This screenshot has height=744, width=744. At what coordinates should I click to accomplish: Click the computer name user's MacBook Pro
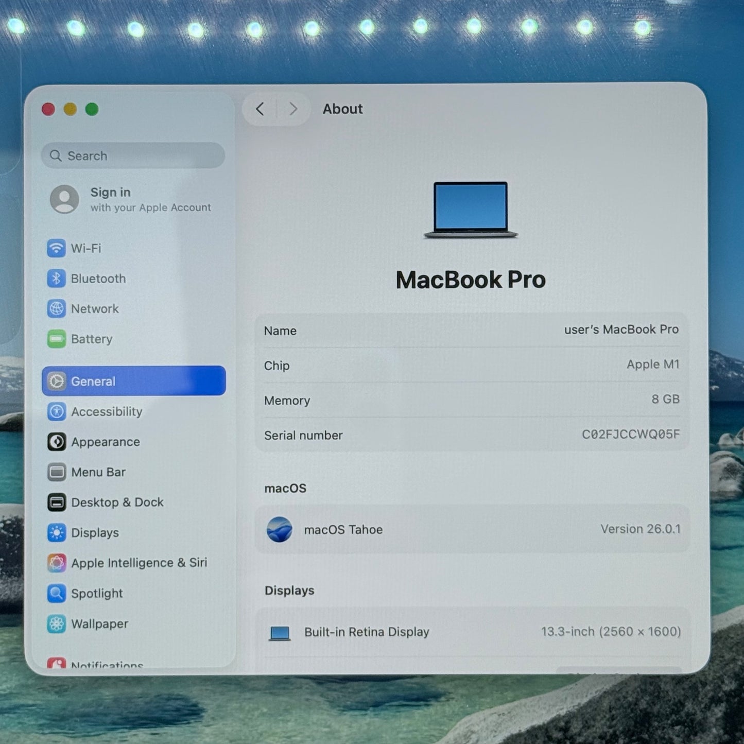(x=621, y=330)
